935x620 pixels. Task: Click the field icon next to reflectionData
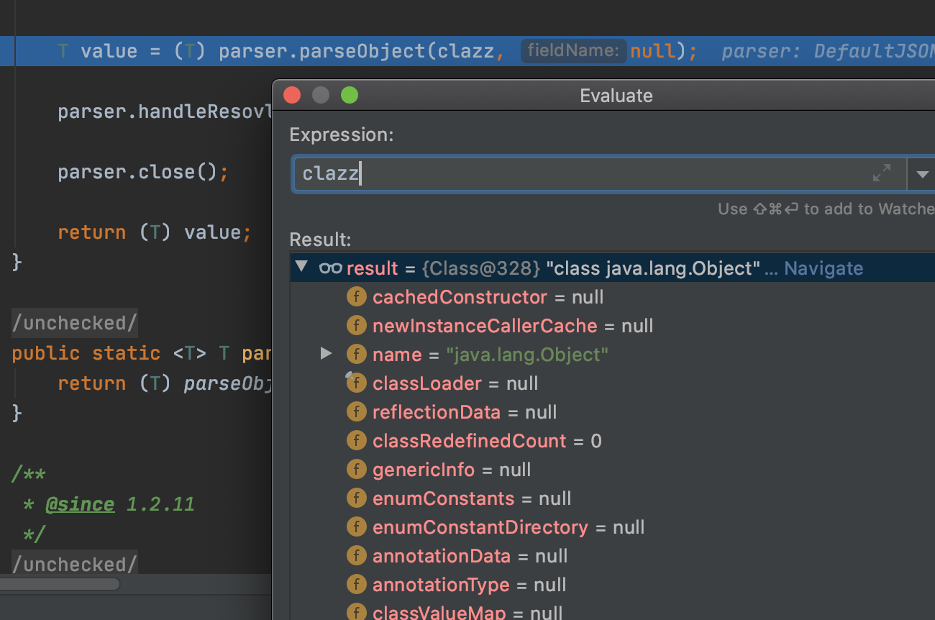[356, 412]
